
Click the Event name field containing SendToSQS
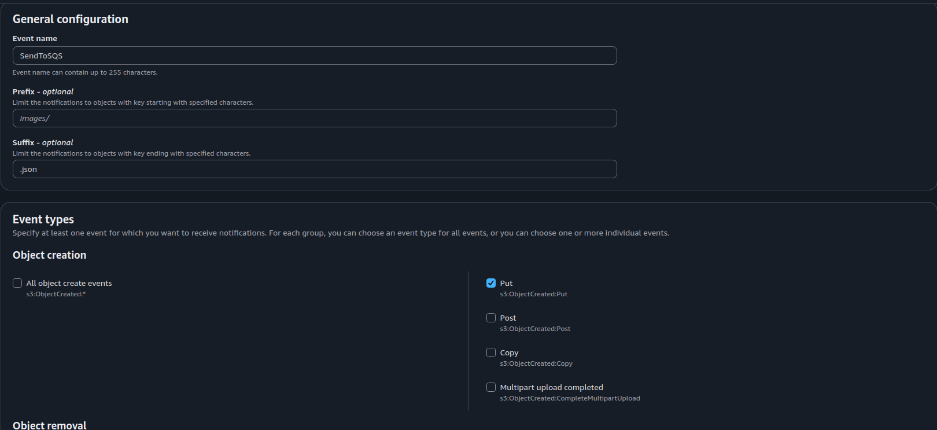tap(315, 56)
